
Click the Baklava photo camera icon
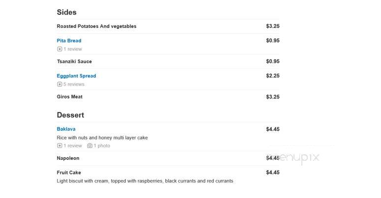click(x=90, y=146)
